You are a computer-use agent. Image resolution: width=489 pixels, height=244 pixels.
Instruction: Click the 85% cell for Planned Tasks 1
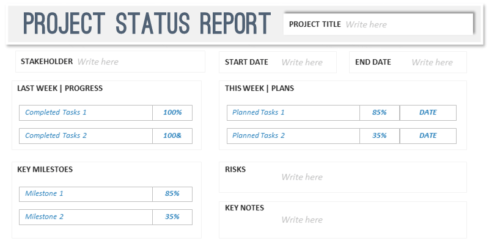coord(380,113)
